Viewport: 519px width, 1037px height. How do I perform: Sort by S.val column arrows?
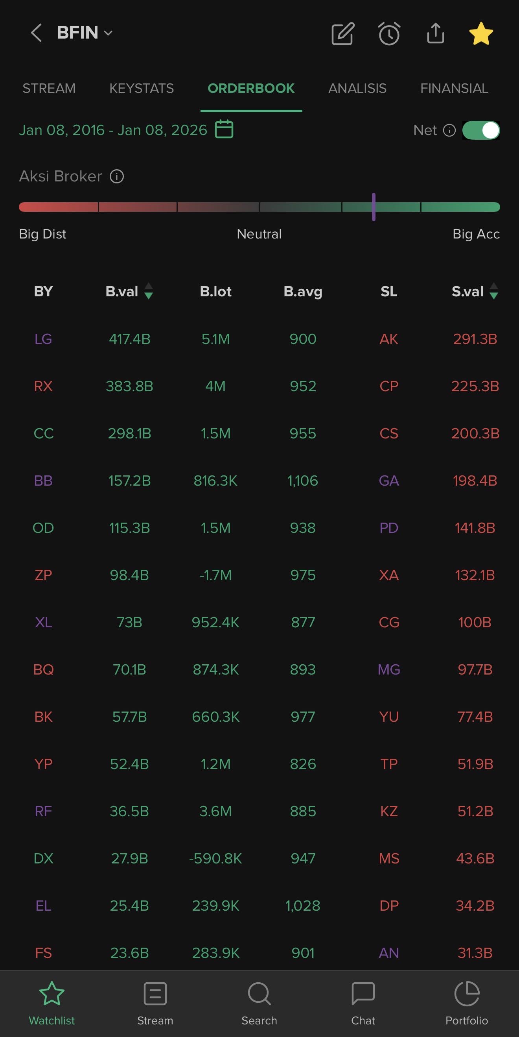(494, 291)
